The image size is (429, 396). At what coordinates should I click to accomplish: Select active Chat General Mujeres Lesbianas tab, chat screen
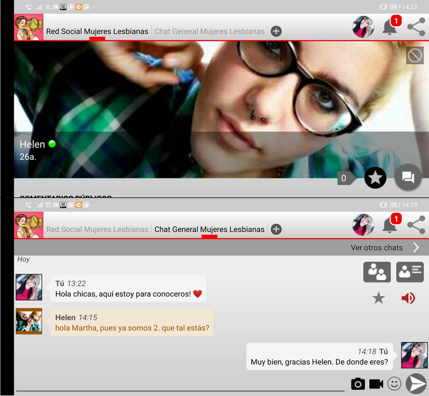(209, 230)
